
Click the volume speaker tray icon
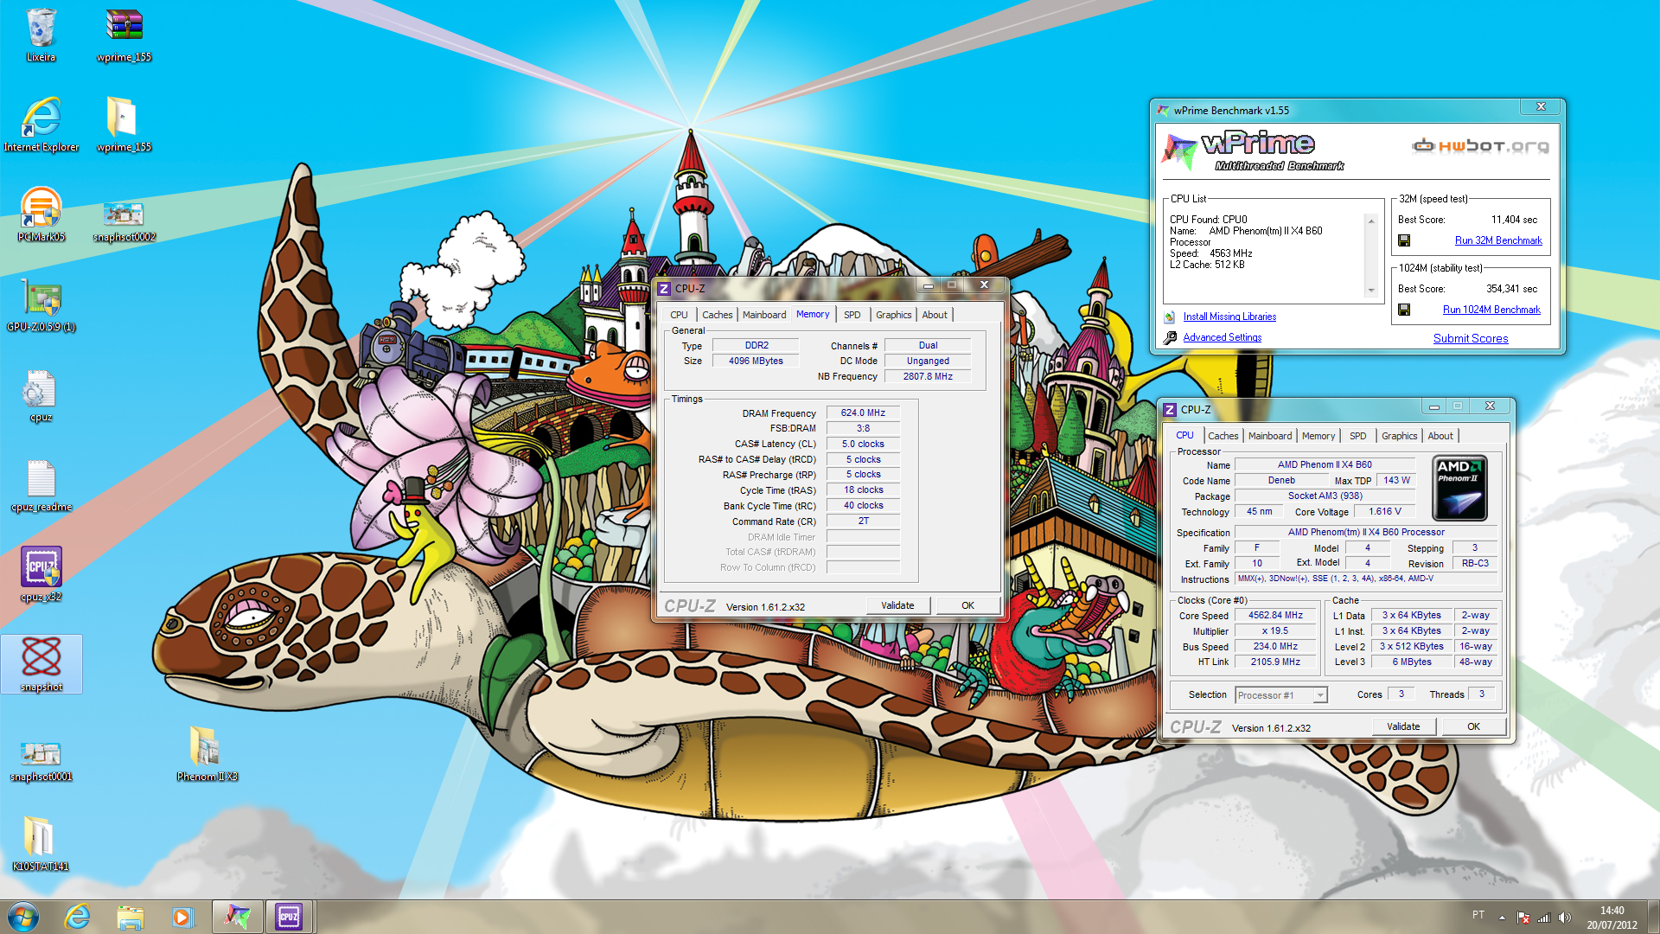click(x=1565, y=918)
